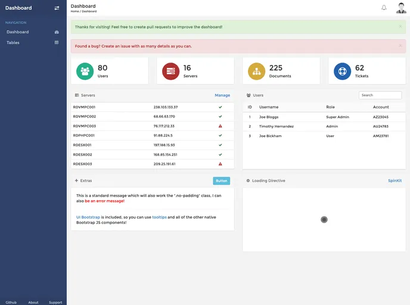Click the Account column header

point(381,107)
